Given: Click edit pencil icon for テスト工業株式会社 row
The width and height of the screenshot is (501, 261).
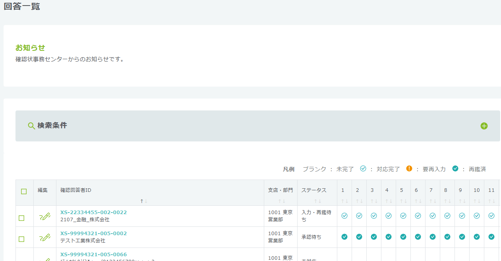Looking at the screenshot, I should [x=45, y=238].
